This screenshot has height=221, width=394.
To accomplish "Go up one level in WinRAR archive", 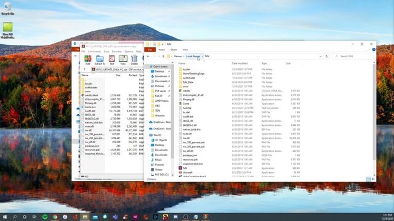I will click(x=85, y=69).
